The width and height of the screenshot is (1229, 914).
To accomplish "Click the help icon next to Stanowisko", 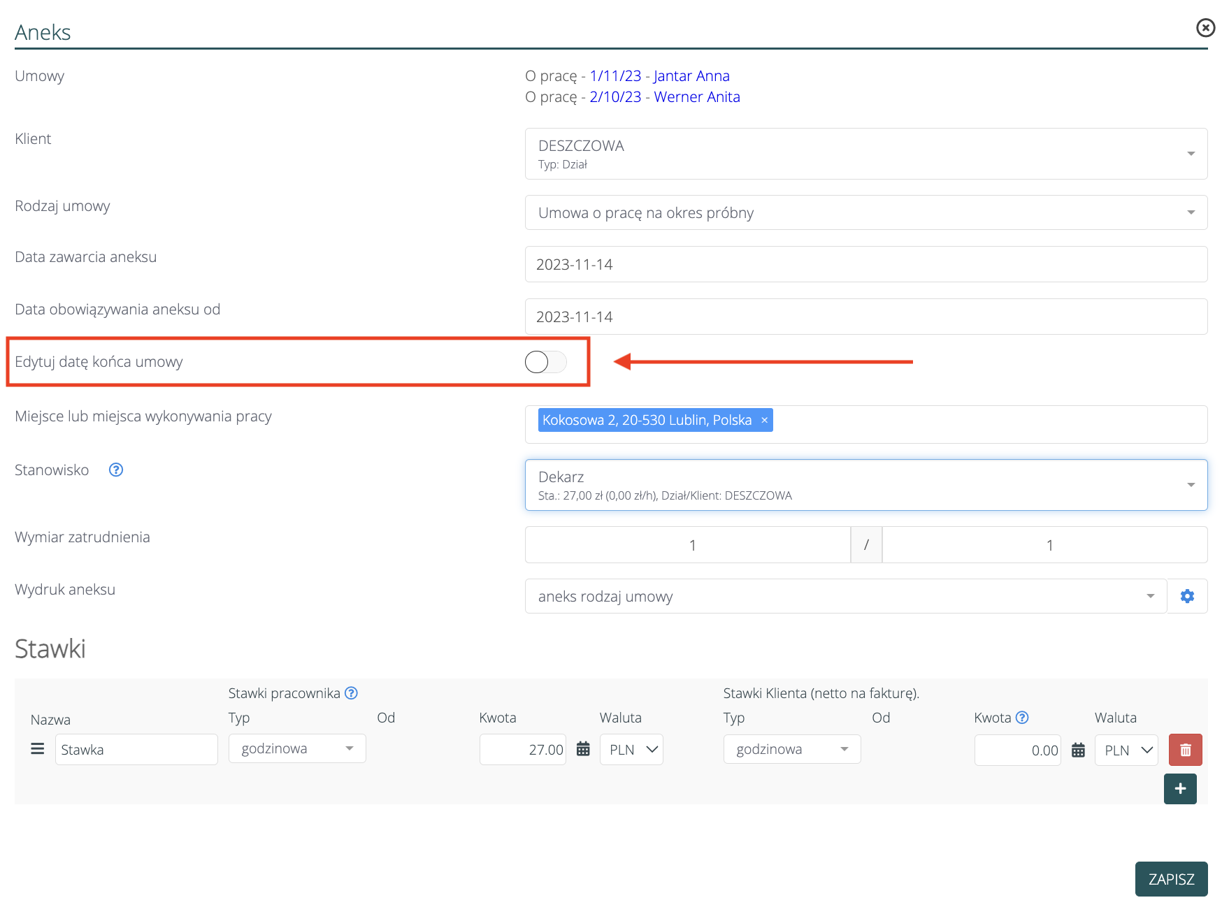I will click(x=116, y=470).
